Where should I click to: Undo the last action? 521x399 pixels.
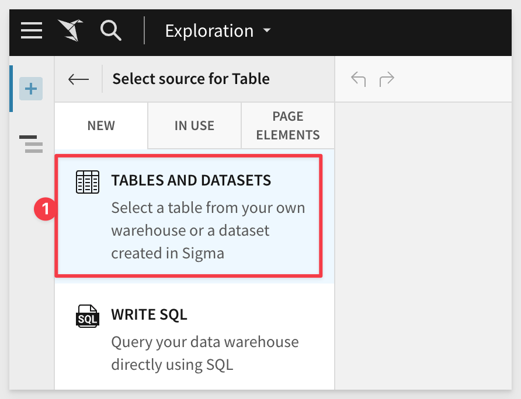coord(358,79)
